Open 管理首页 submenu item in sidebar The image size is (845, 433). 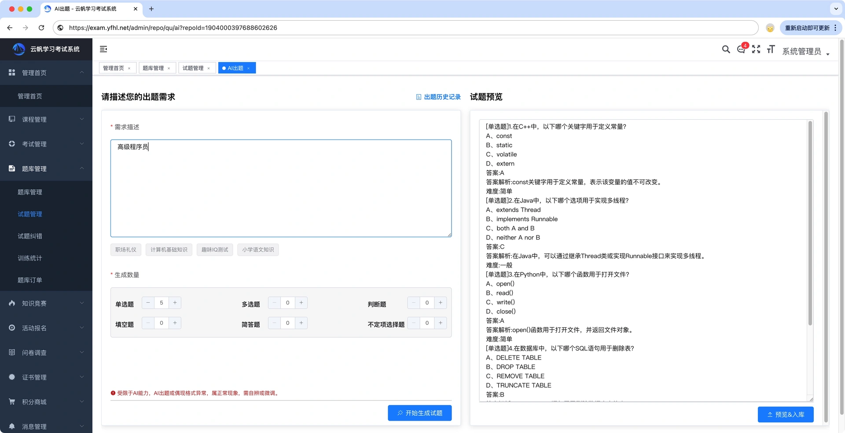click(x=46, y=96)
